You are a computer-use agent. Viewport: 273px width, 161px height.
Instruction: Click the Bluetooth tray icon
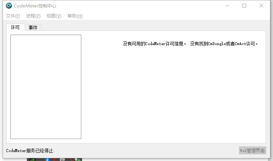tap(47, 160)
